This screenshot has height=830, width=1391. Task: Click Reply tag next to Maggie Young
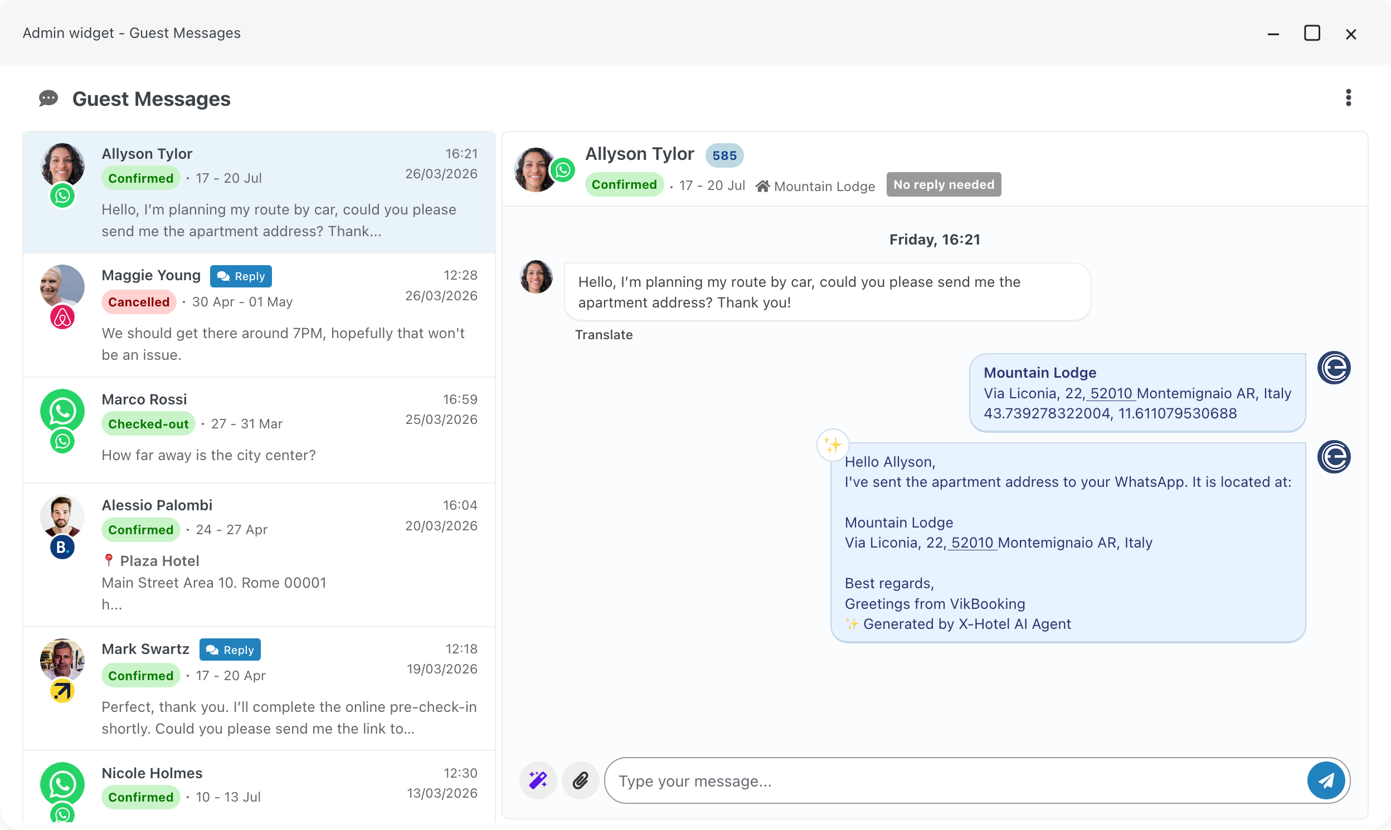click(x=241, y=276)
